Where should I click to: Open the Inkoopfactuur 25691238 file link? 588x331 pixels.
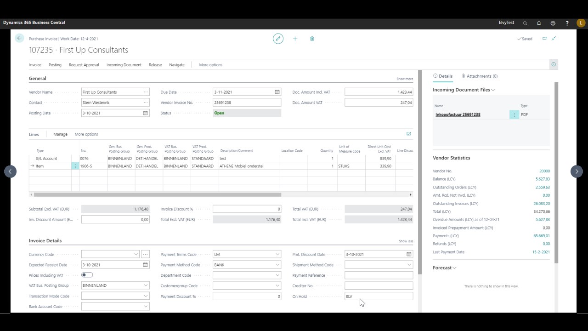click(x=458, y=114)
